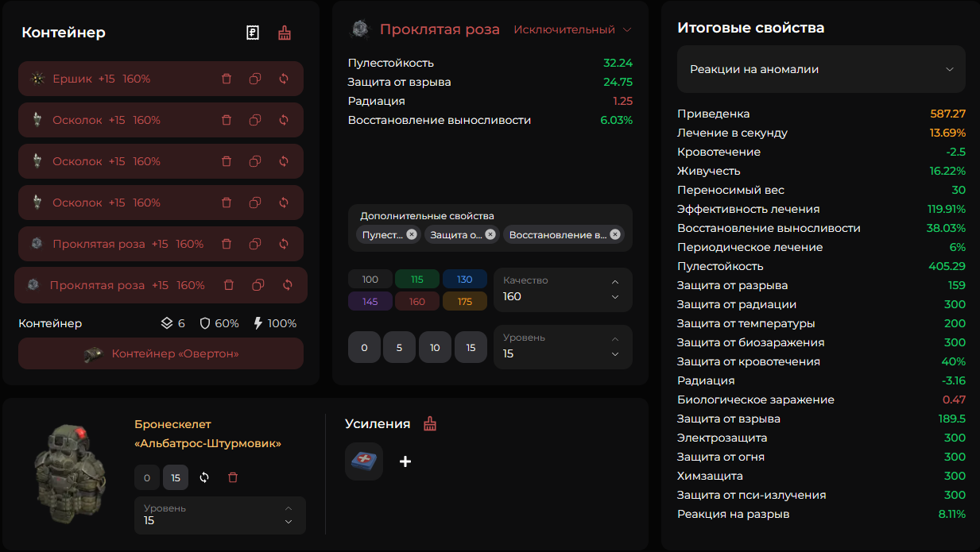Open the Исключительный rarity dropdown

pos(572,29)
